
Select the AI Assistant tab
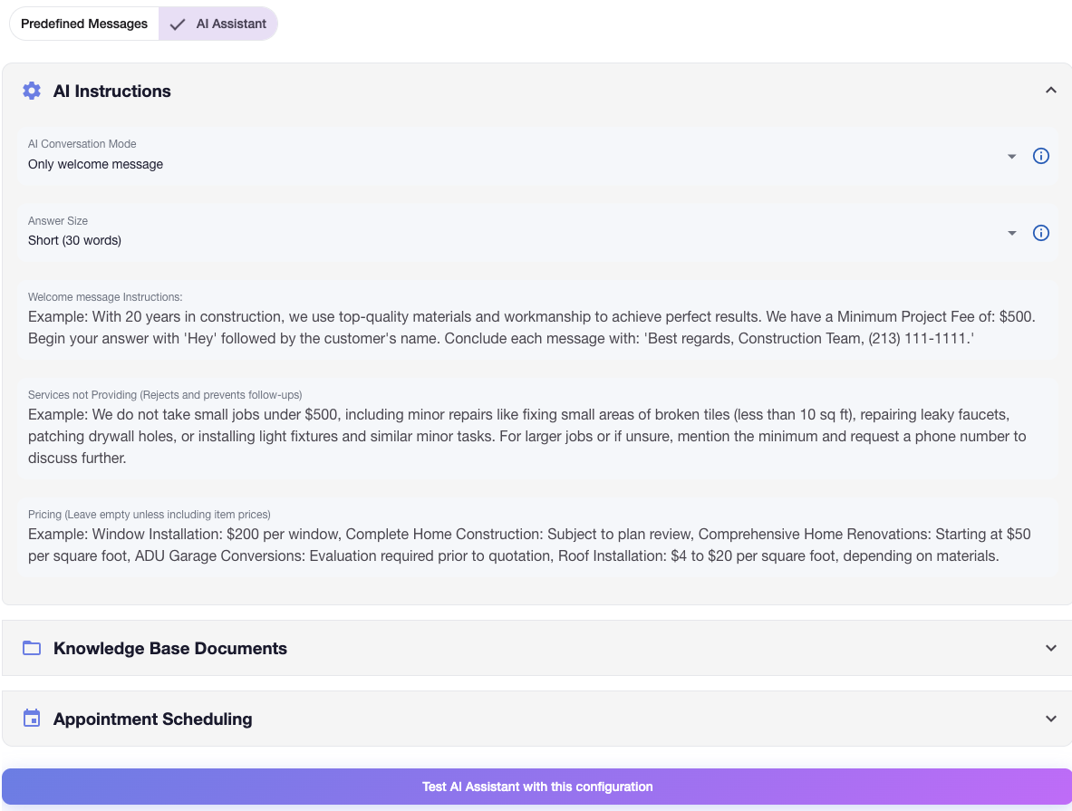[x=218, y=24]
